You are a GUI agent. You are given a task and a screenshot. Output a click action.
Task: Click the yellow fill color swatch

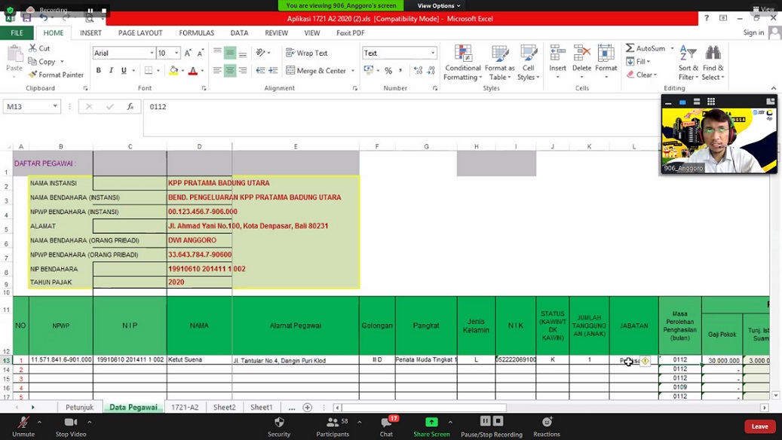173,71
